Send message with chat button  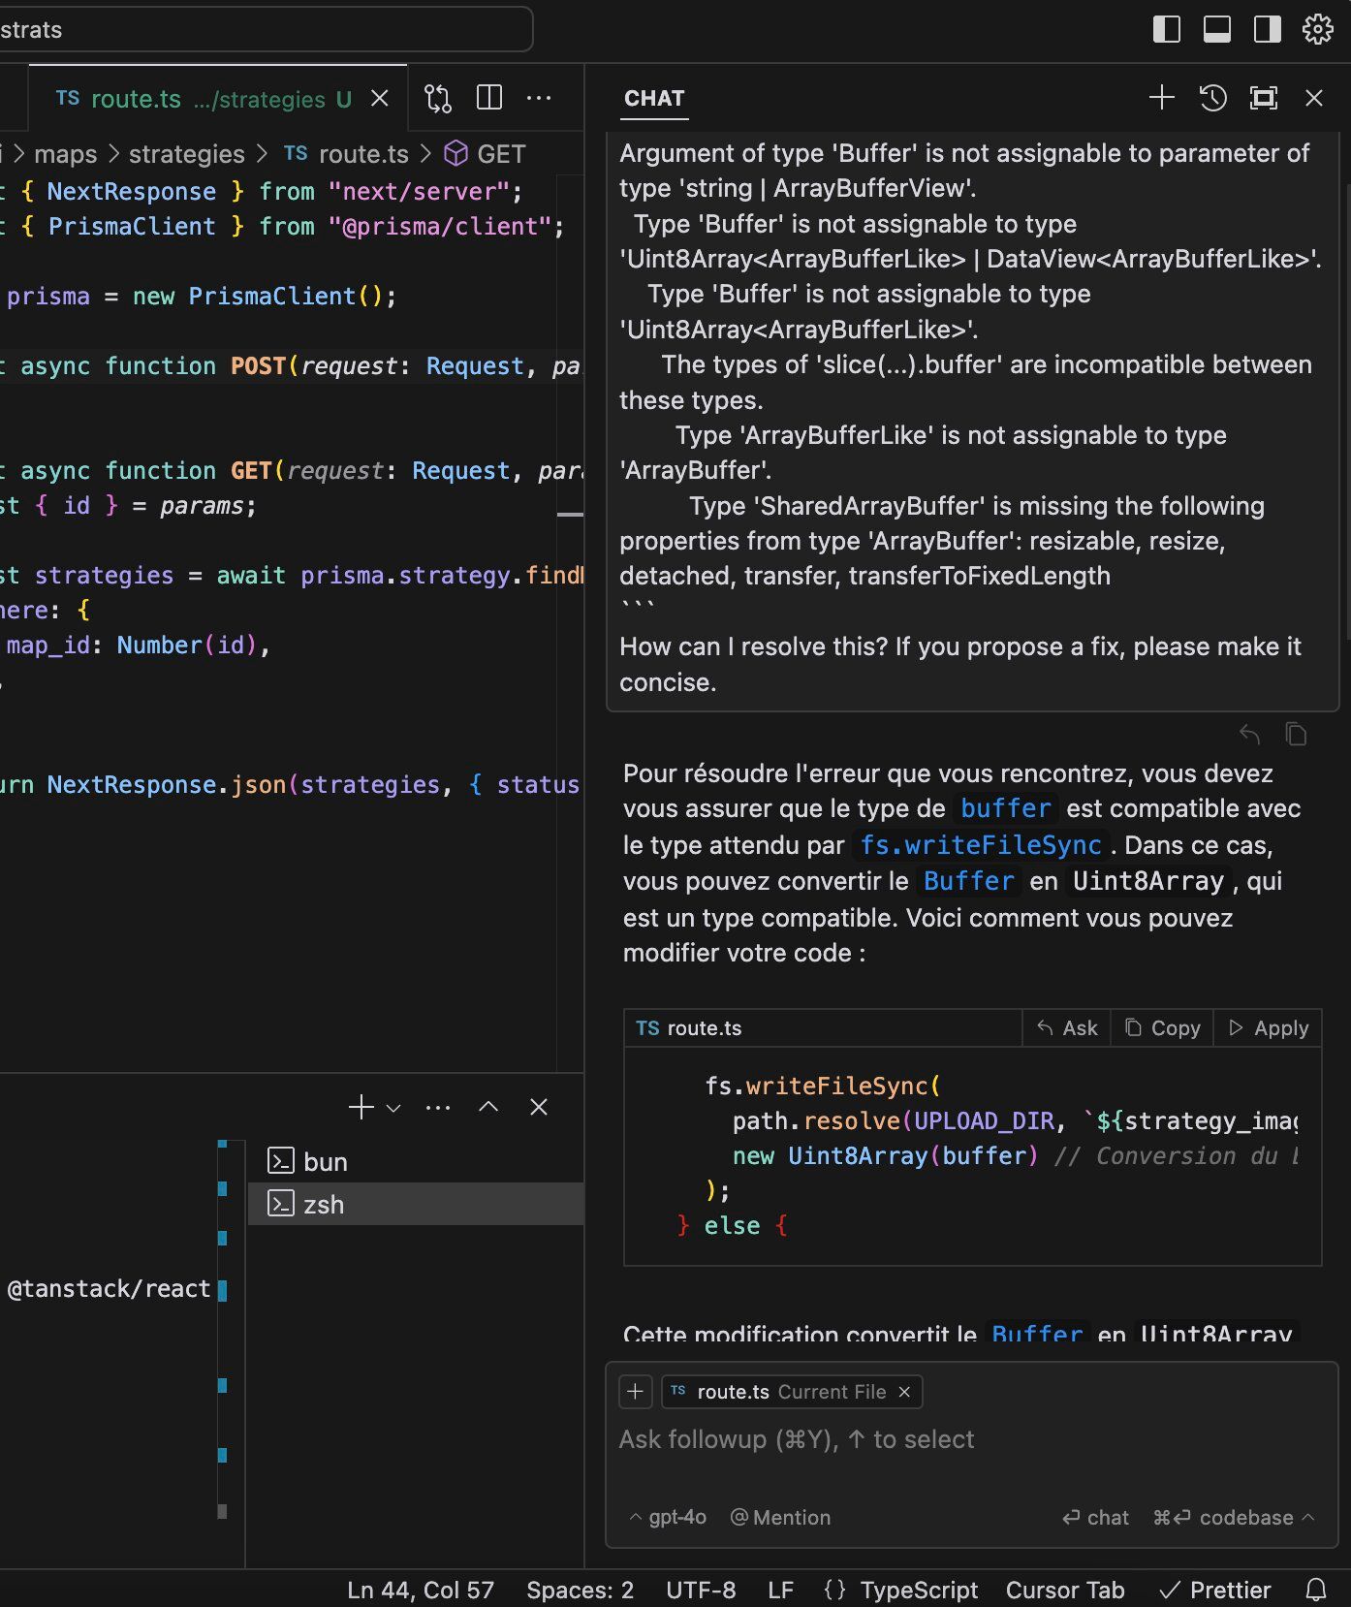1095,1518
